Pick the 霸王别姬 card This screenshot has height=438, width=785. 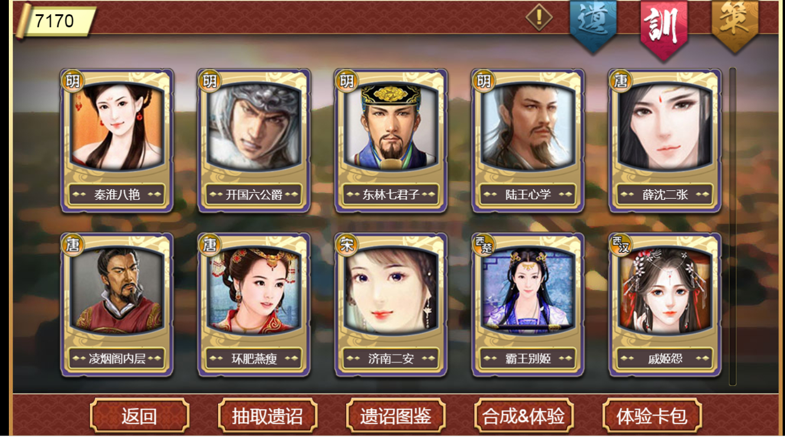point(528,305)
